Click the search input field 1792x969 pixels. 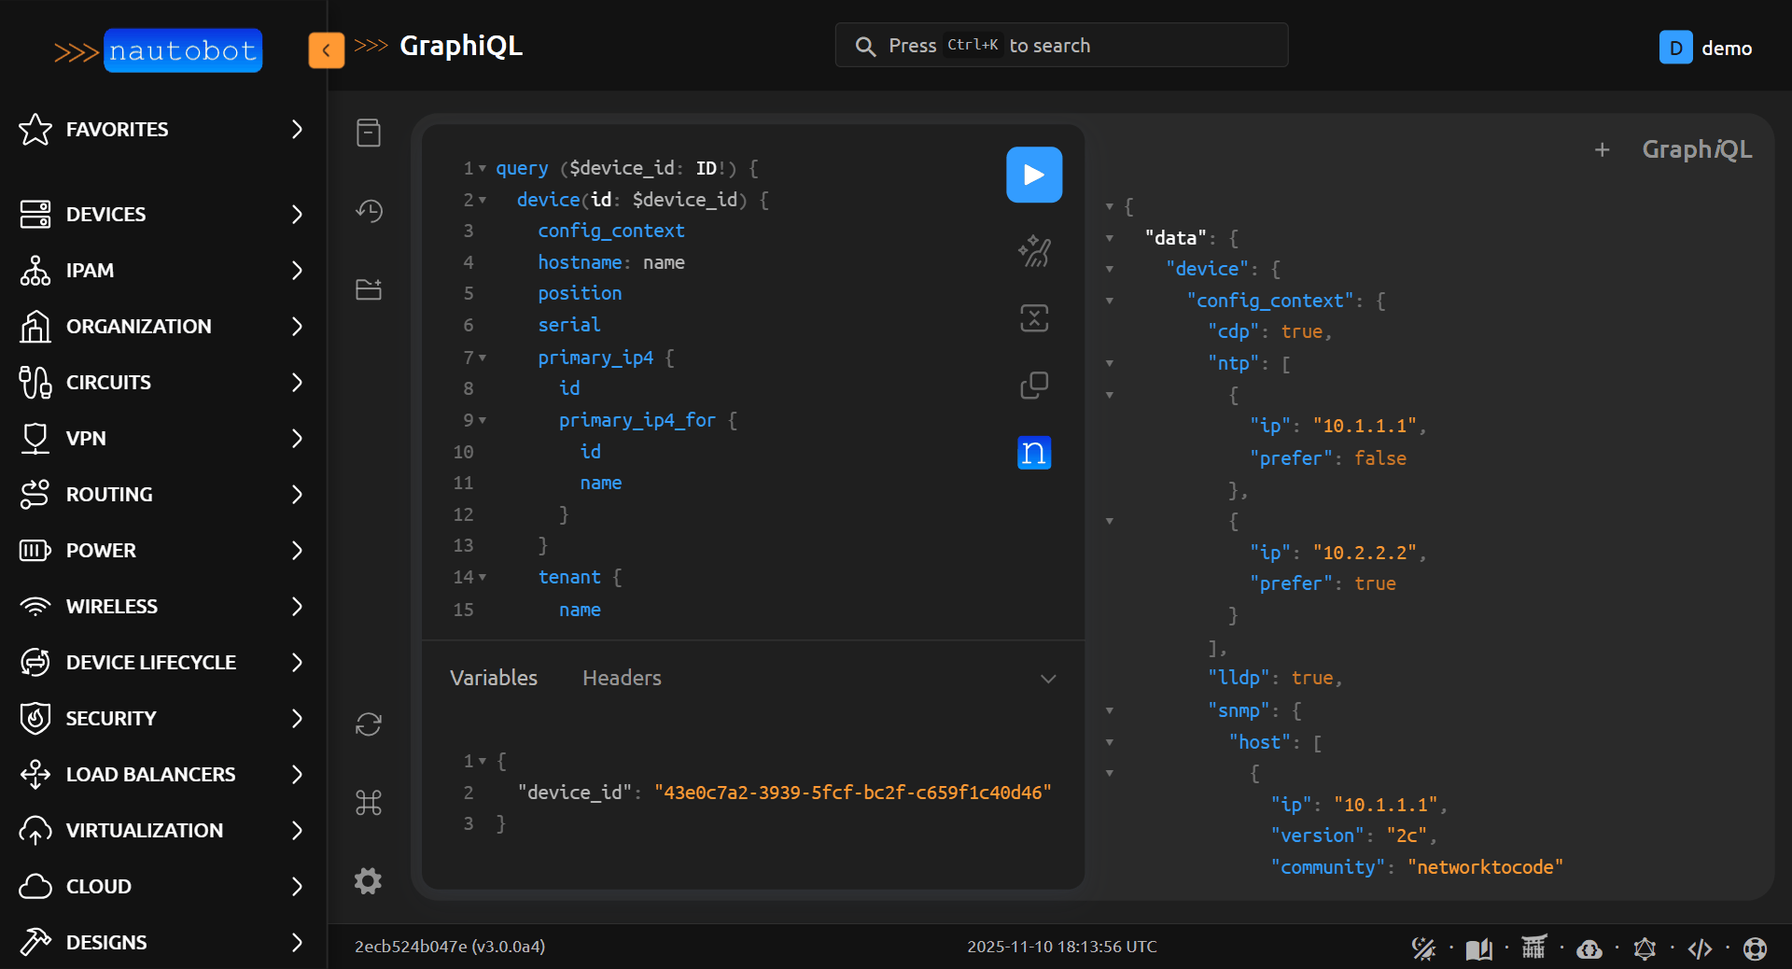point(1061,46)
